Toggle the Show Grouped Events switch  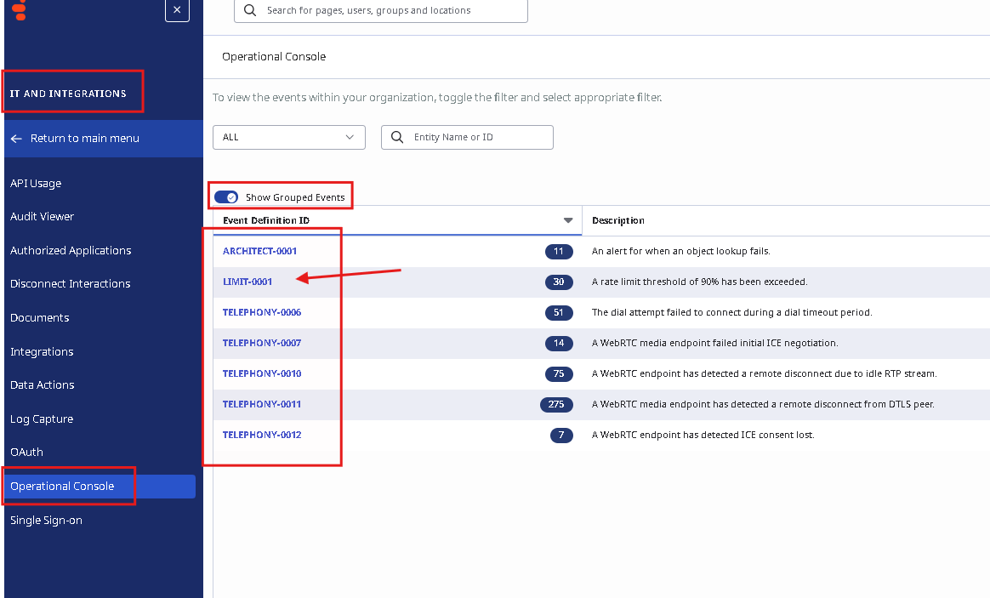[225, 197]
